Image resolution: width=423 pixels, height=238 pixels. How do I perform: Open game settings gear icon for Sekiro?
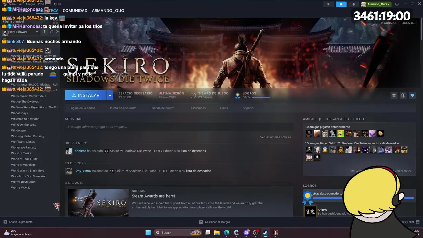click(x=394, y=95)
